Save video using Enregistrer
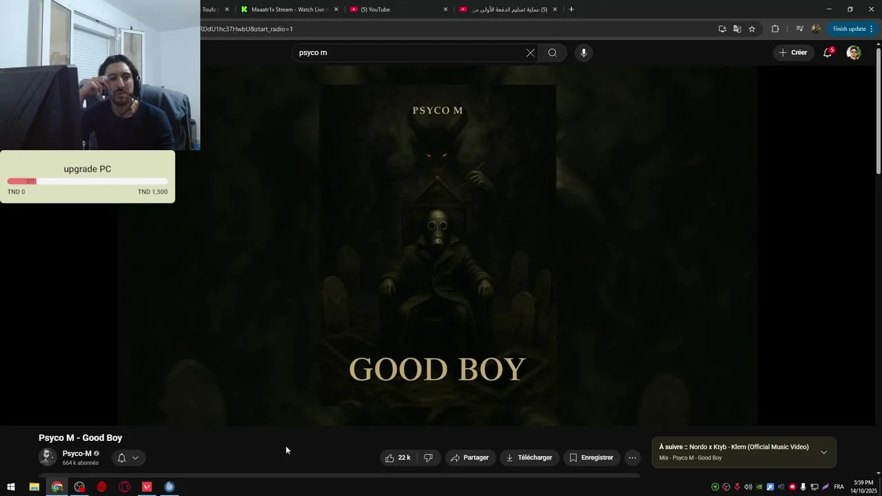The height and width of the screenshot is (496, 882). pos(591,457)
